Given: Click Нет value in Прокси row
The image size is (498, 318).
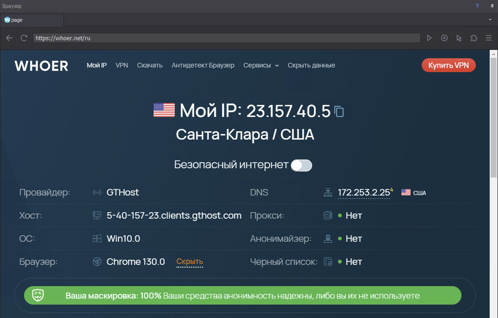Looking at the screenshot, I should [x=354, y=215].
